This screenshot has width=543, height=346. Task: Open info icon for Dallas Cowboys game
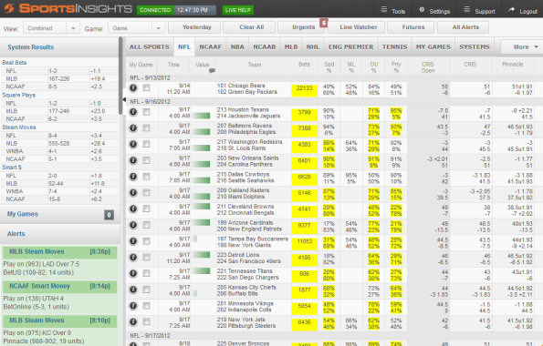(133, 177)
